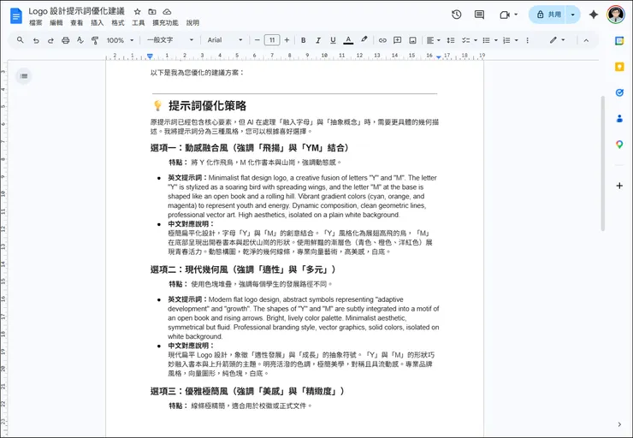Viewport: 633px width, 438px height.
Task: Open the Google account avatar
Action: pyautogui.click(x=616, y=15)
